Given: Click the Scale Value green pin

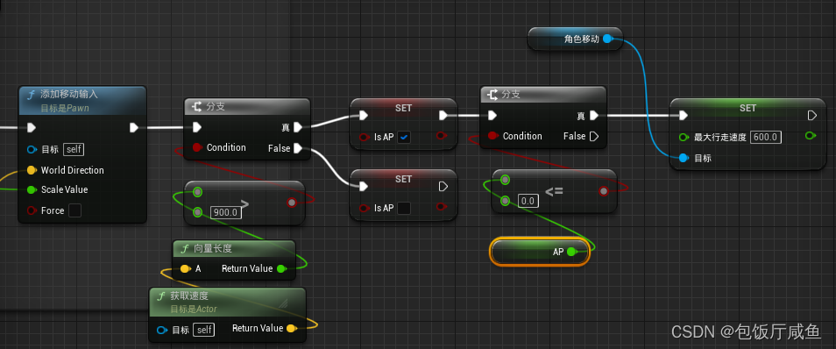Looking at the screenshot, I should [32, 189].
